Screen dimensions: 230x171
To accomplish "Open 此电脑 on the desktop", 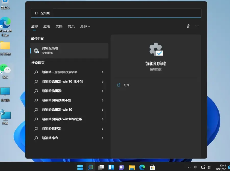I will coord(6,91).
